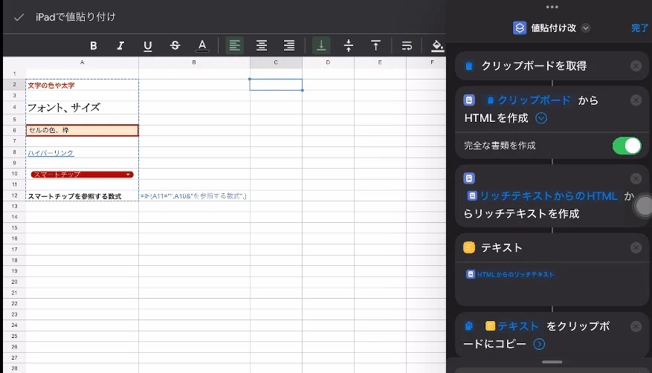652x373 pixels.
Task: Tap the リッチテキストからのHTML variable
Action: click(x=543, y=195)
